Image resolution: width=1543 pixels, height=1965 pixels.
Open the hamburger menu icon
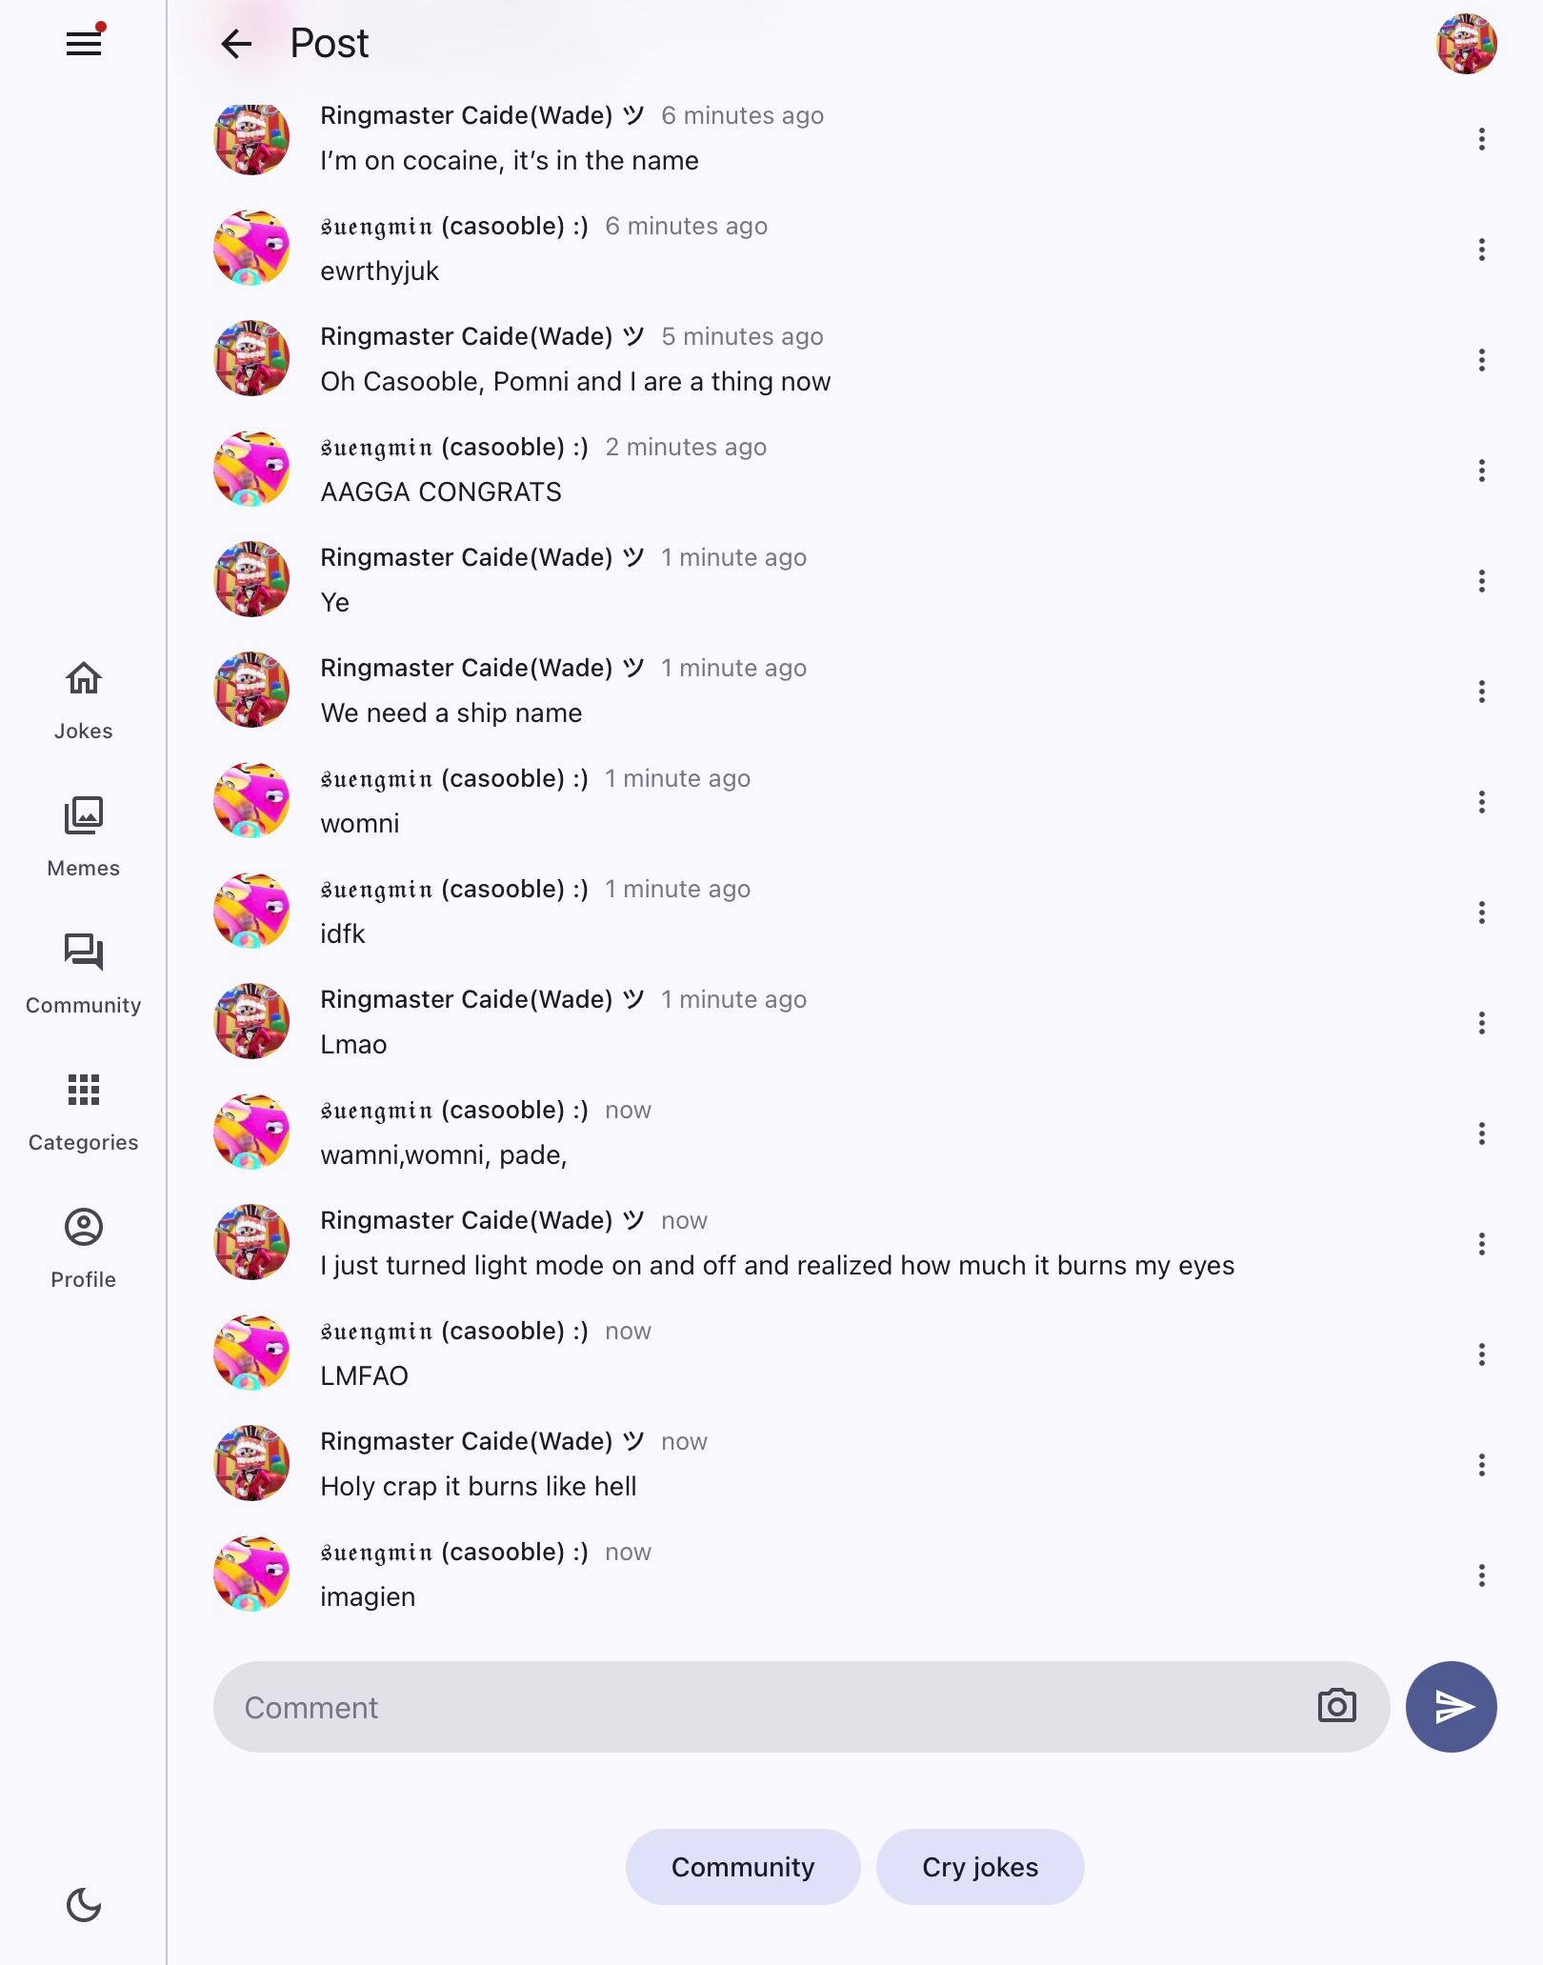(x=84, y=44)
